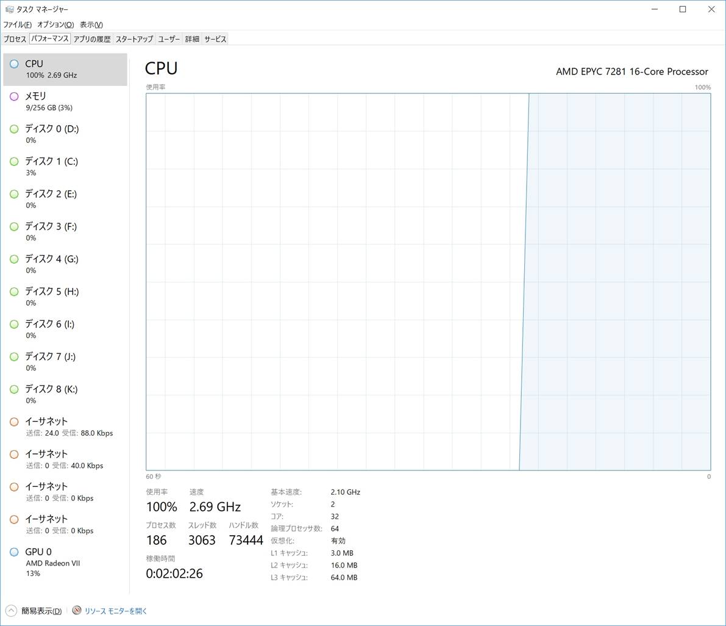Click the リソース モニター globe icon

pos(77,610)
